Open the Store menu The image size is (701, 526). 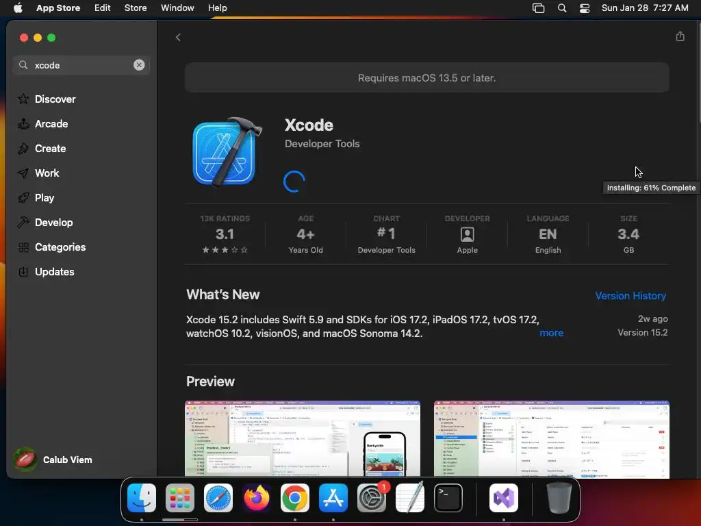[x=136, y=8]
